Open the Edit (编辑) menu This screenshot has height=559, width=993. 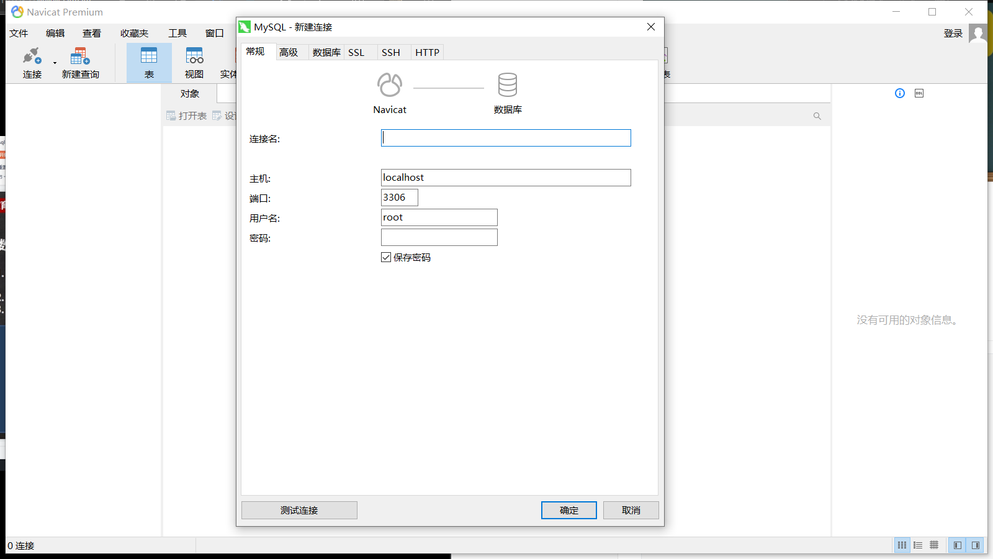pos(55,34)
